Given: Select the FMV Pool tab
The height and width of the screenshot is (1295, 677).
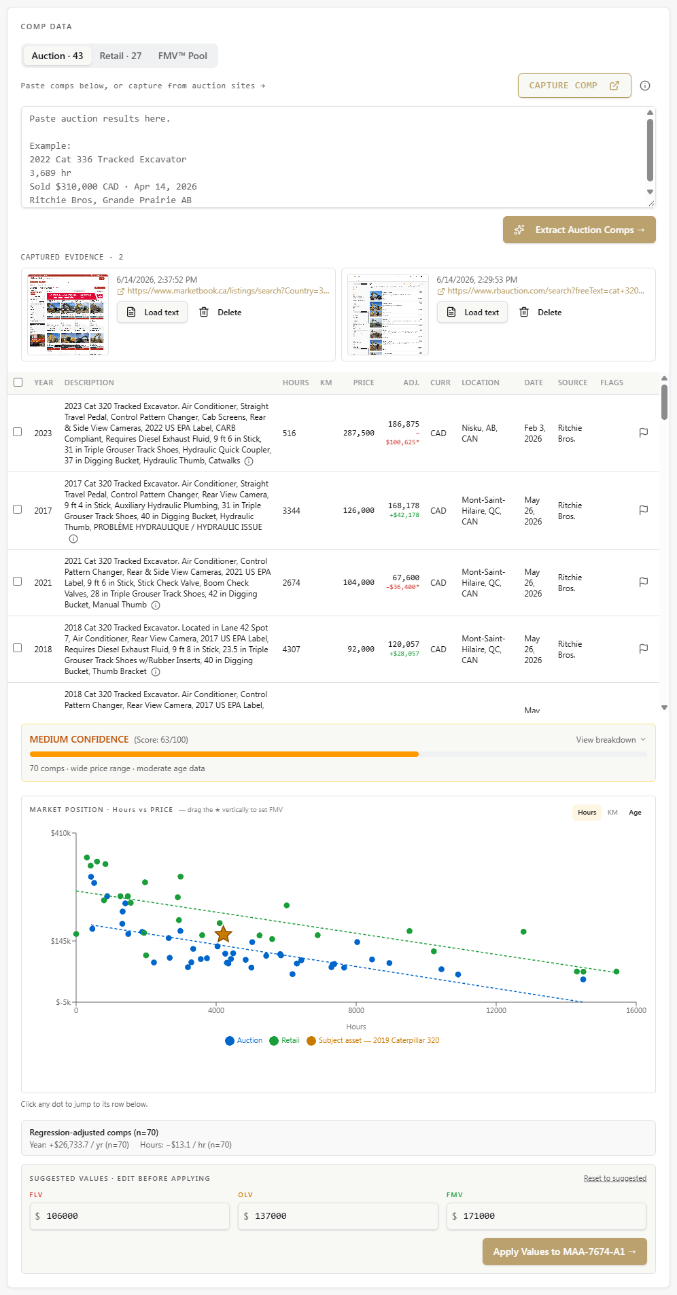Looking at the screenshot, I should pyautogui.click(x=183, y=56).
